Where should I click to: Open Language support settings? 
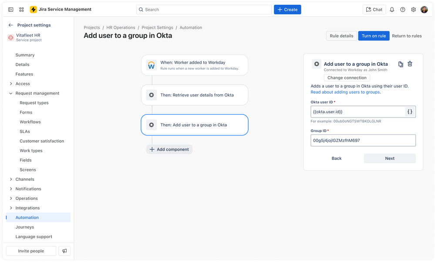34,237
